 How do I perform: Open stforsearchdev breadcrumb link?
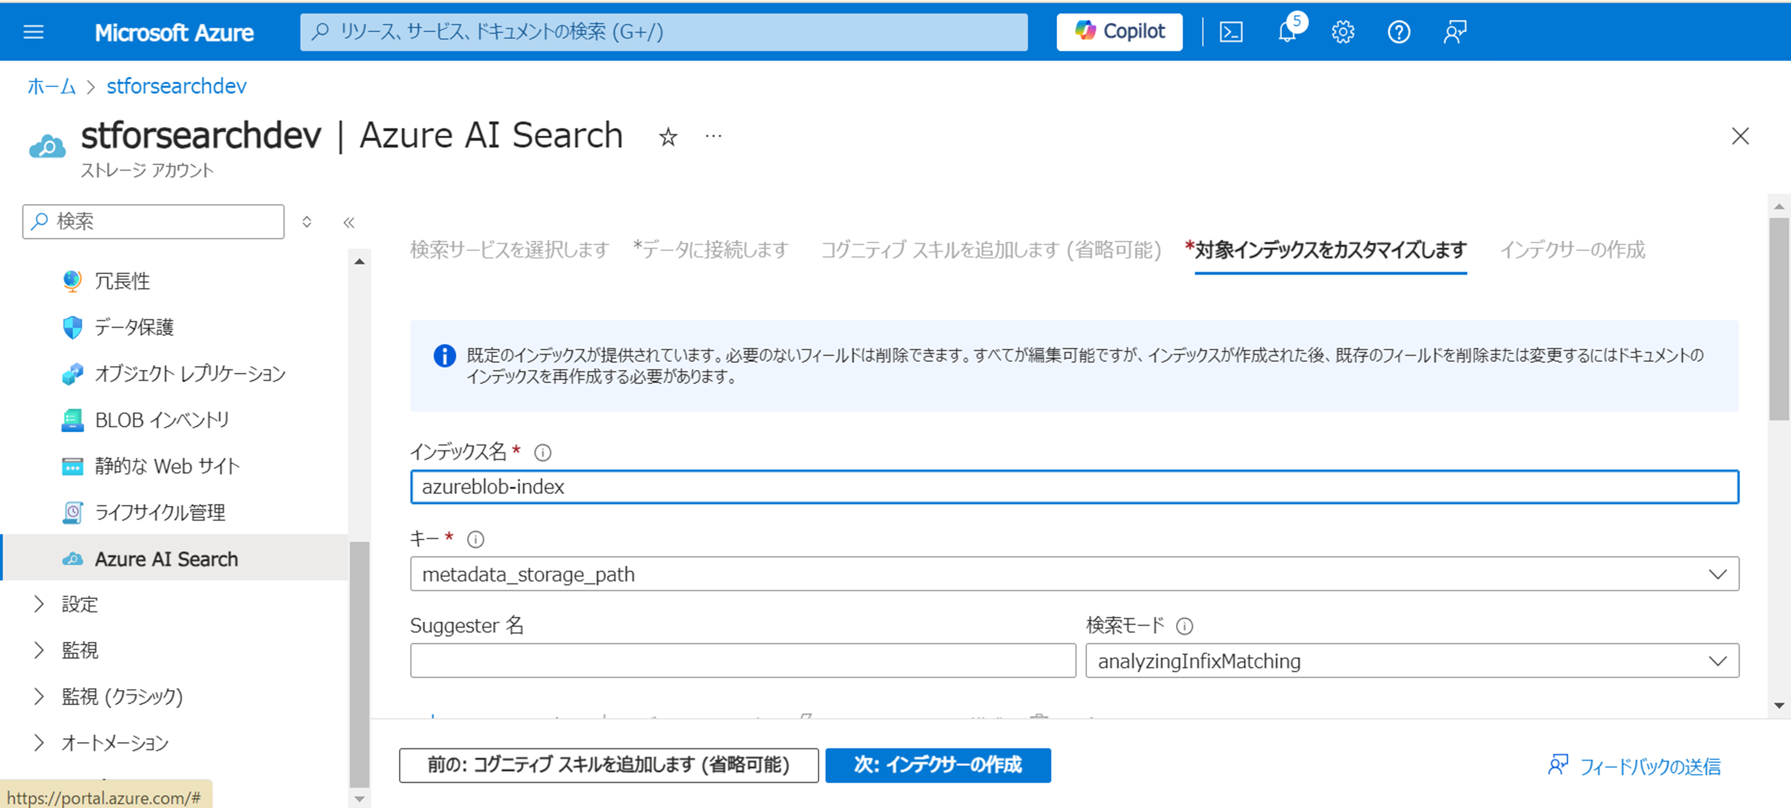pyautogui.click(x=177, y=86)
